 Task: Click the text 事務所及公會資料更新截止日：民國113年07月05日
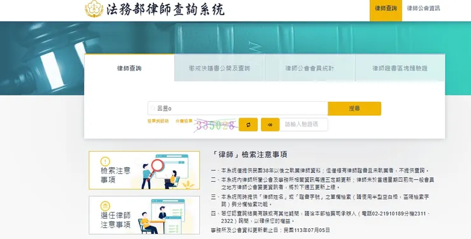[271, 230]
